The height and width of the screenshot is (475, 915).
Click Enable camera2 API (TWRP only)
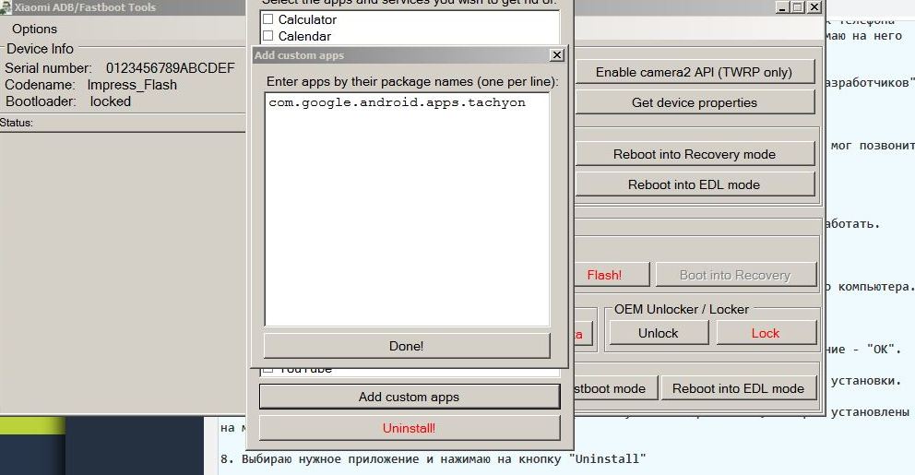point(694,72)
